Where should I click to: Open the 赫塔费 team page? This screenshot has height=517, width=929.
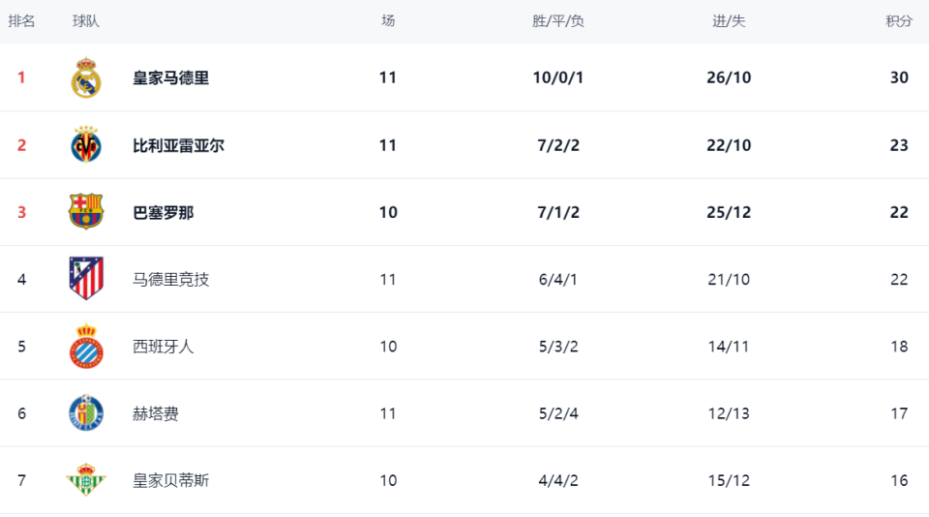click(x=156, y=413)
